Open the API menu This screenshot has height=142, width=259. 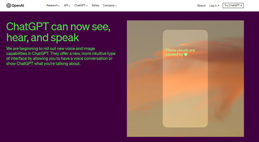coord(66,6)
